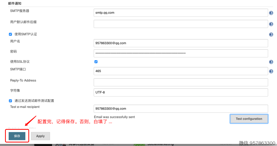This screenshot has height=146, width=277.
Task: Click the Test e-mail recipient field
Action: [181, 109]
